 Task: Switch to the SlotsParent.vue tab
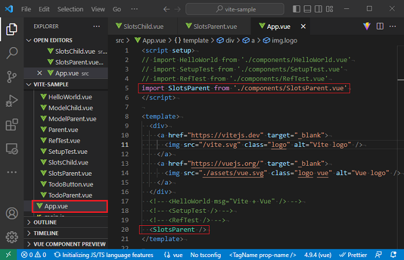tap(214, 27)
